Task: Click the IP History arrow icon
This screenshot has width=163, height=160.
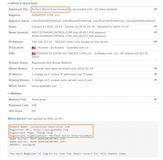Action: point(155,74)
